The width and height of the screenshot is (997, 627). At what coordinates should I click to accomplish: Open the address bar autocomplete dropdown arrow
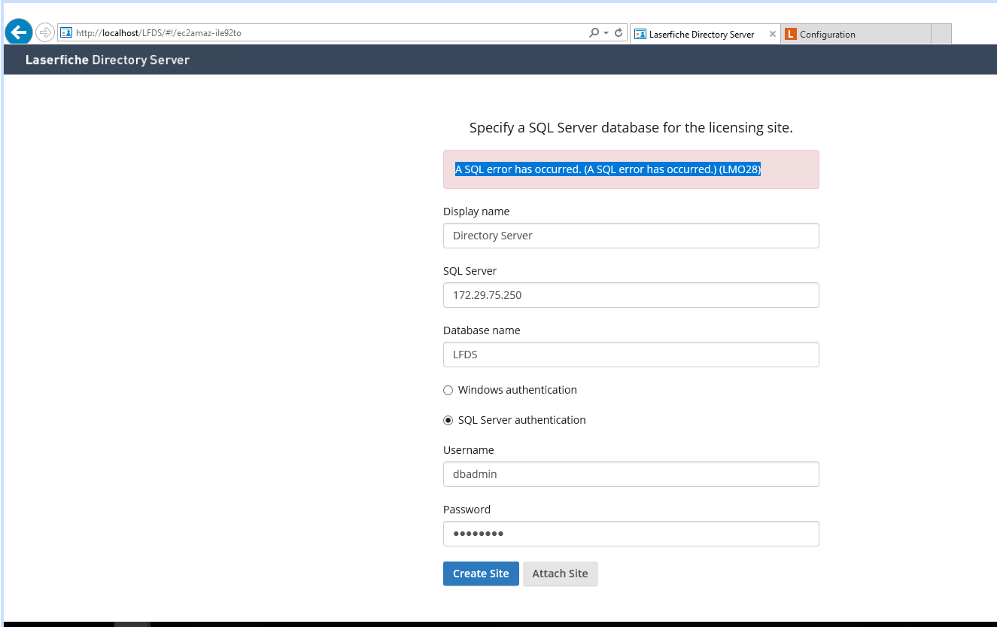[x=606, y=33]
